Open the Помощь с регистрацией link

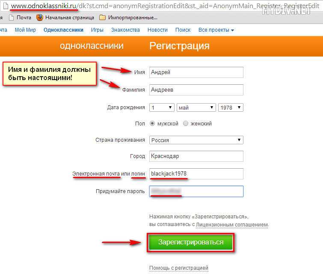pyautogui.click(x=179, y=268)
